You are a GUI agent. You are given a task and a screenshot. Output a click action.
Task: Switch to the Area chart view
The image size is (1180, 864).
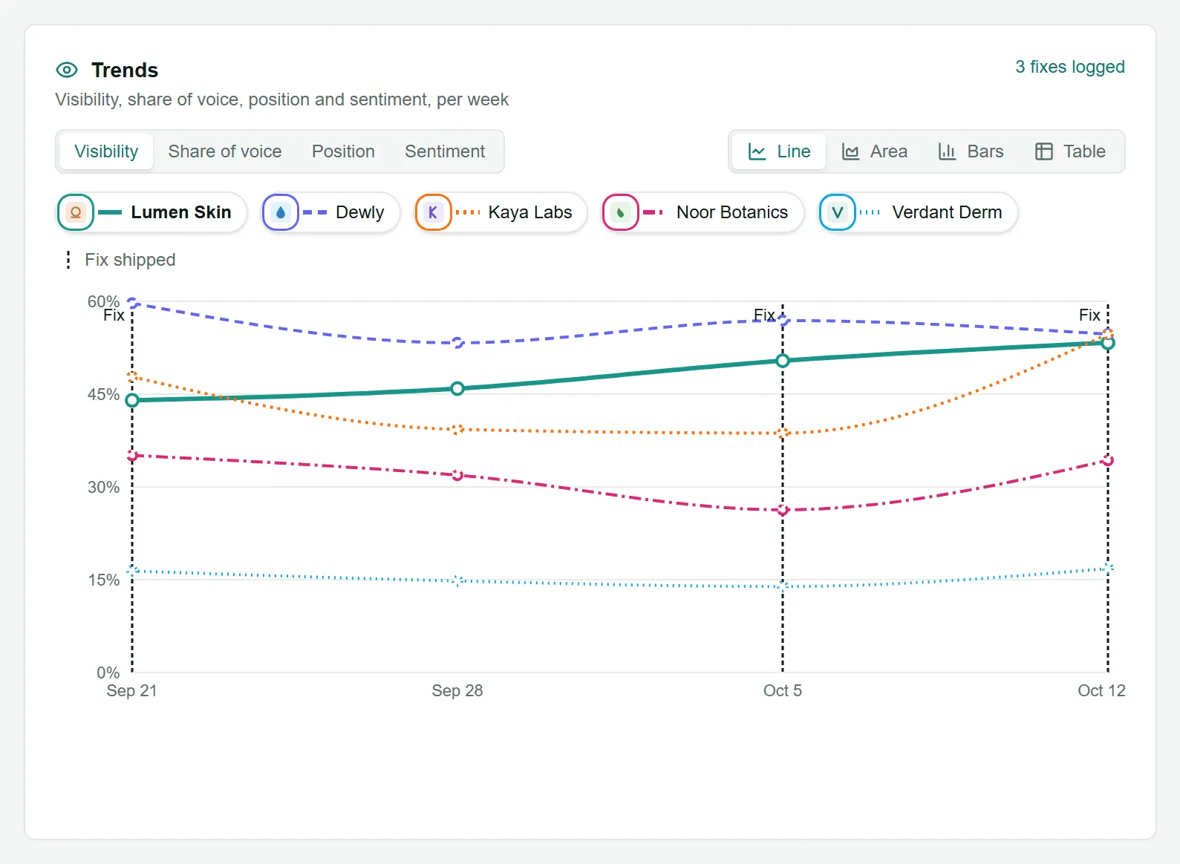point(875,151)
